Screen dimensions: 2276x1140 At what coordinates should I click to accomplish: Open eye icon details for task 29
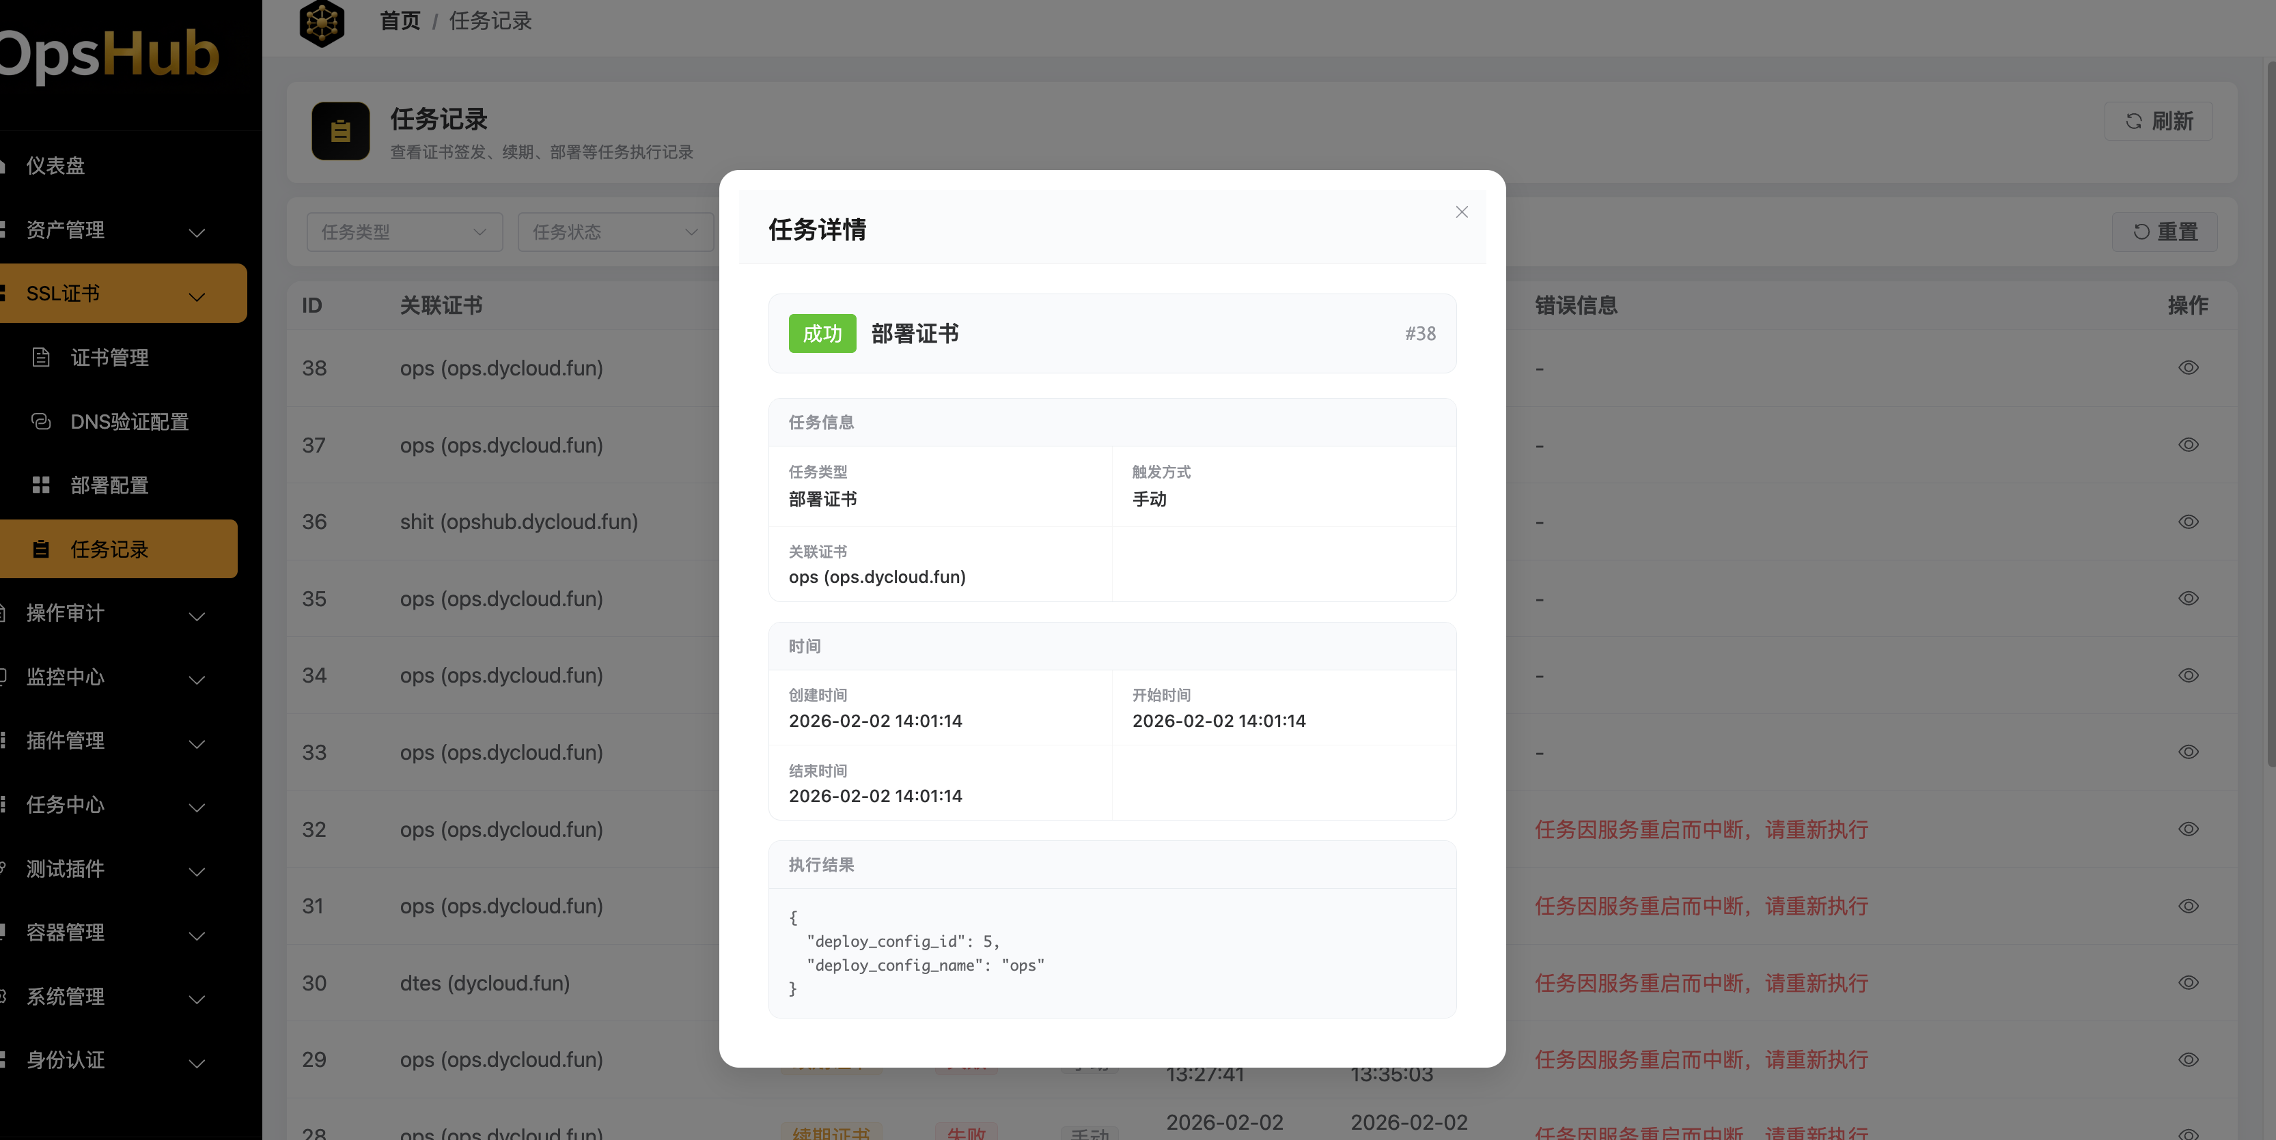2189,1059
